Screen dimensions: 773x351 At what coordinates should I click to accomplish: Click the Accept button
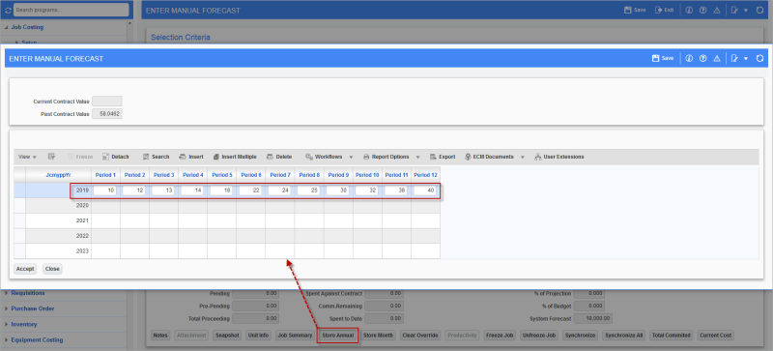click(x=25, y=269)
